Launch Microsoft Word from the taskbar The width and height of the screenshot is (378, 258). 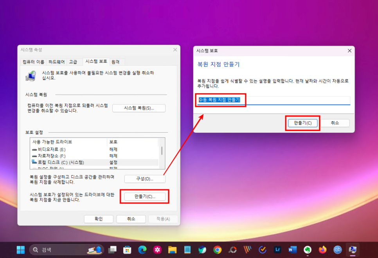pyautogui.click(x=293, y=250)
